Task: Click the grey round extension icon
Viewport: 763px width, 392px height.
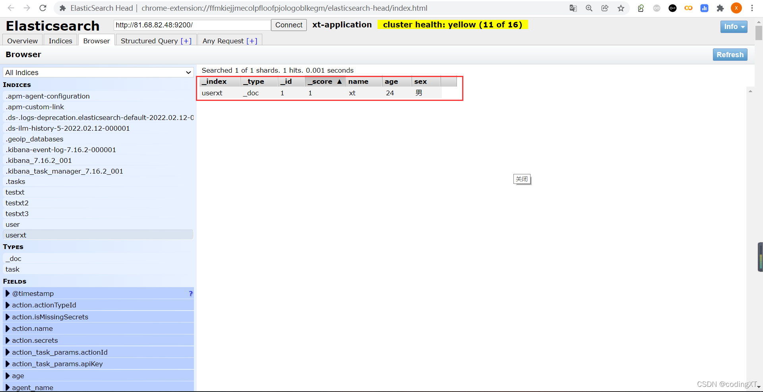Action: click(x=656, y=8)
